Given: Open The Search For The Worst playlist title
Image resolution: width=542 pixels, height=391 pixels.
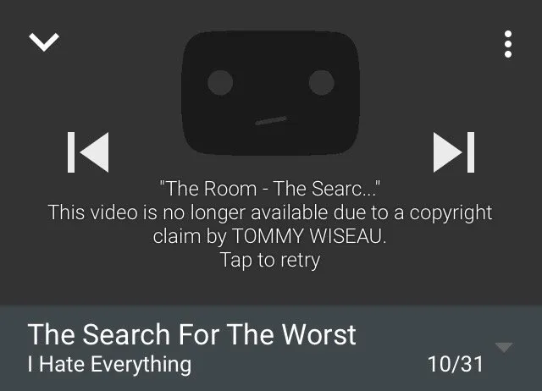Looking at the screenshot, I should pos(192,334).
